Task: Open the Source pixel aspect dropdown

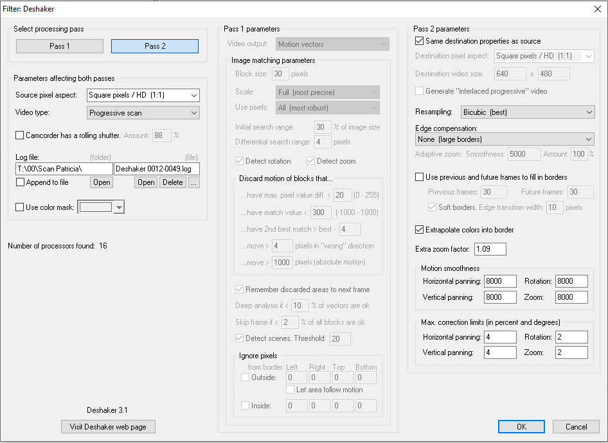Action: pos(143,95)
